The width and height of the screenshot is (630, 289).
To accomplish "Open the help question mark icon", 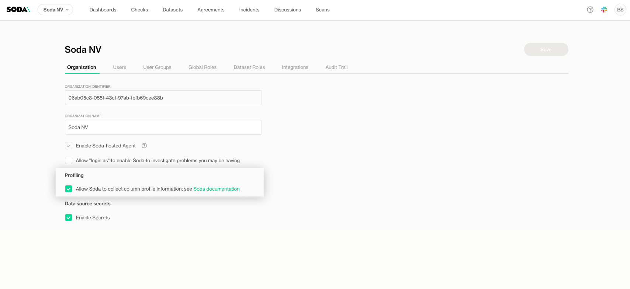I will point(590,10).
